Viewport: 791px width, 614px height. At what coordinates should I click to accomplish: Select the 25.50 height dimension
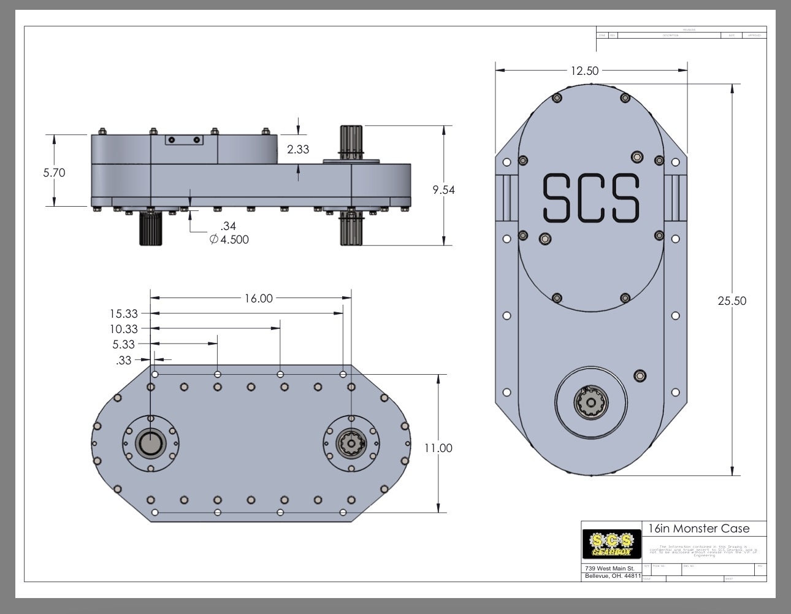[x=732, y=301]
